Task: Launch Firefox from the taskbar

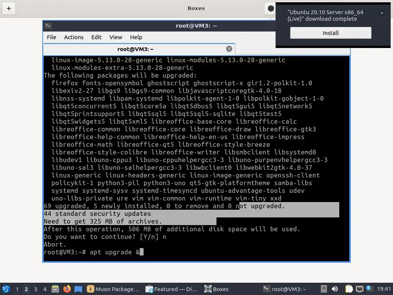Action: coord(67,289)
